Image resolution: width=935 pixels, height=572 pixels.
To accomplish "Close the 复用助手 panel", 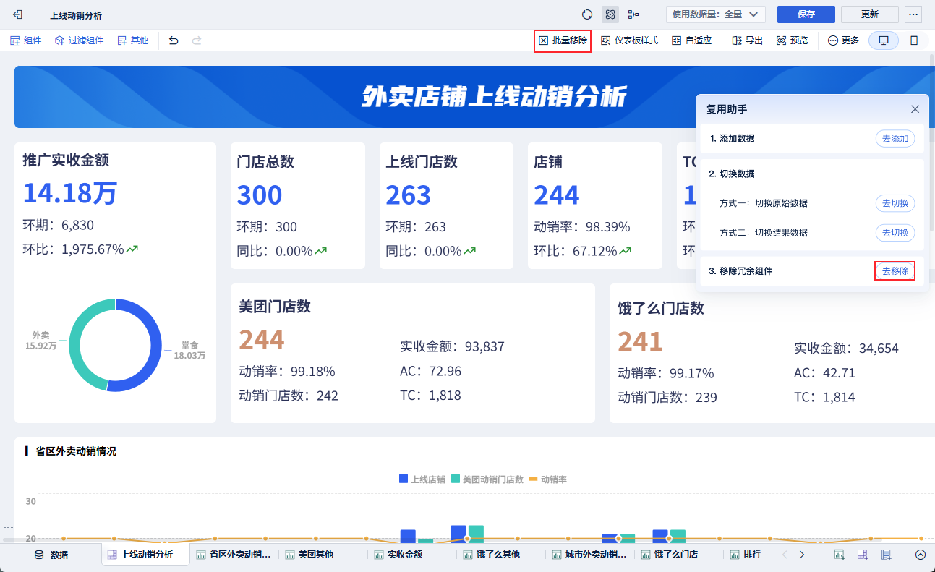I will pyautogui.click(x=915, y=109).
